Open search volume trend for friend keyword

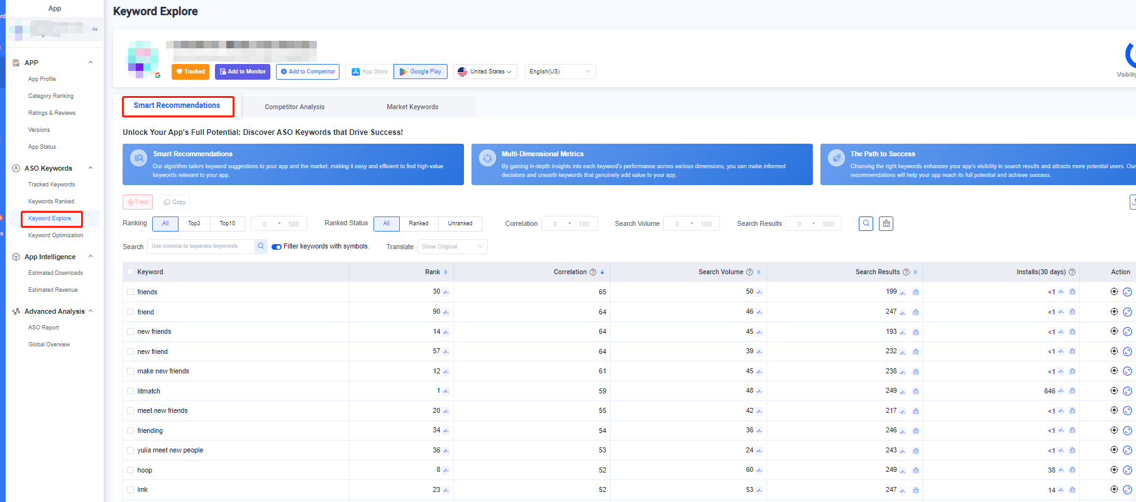click(x=759, y=312)
